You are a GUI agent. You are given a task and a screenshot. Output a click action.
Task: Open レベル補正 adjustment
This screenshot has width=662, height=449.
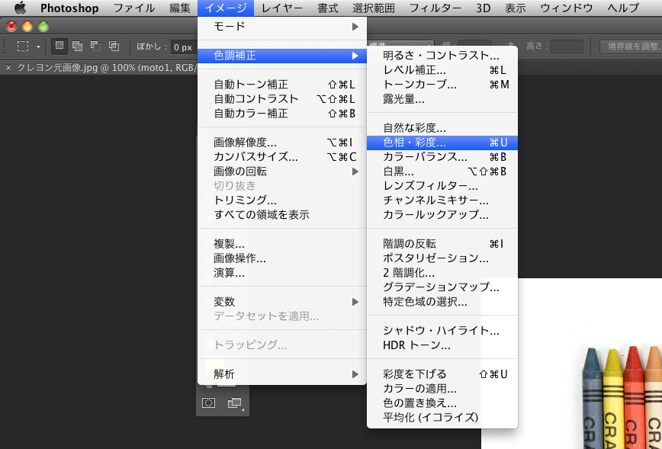[442, 70]
